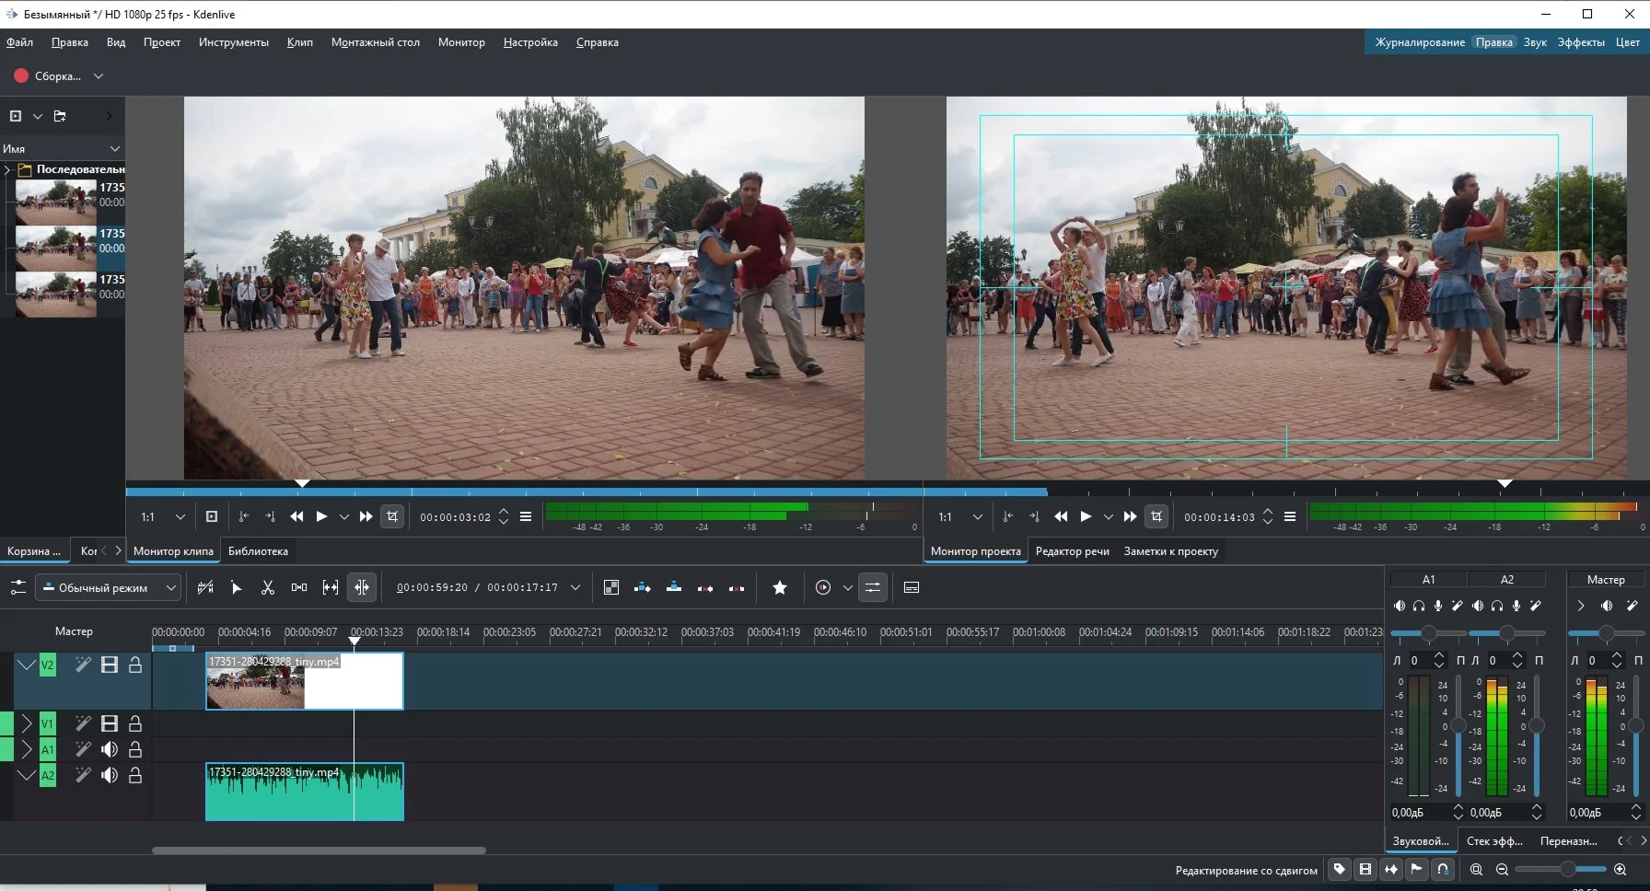Screen dimensions: 1650x891
Task: Click the favorite effects star icon
Action: coord(780,587)
